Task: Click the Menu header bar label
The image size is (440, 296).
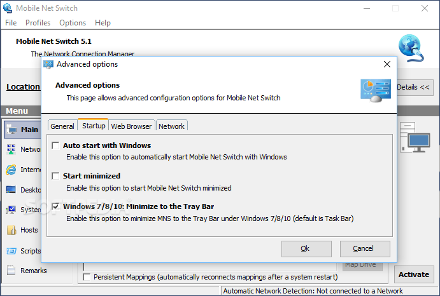Action: coord(17,111)
